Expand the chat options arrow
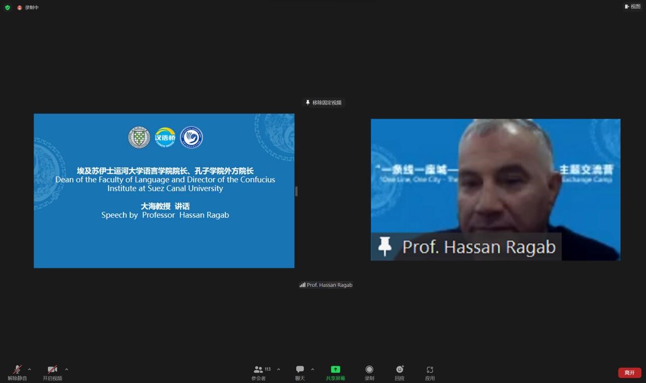This screenshot has width=646, height=383. pos(313,369)
